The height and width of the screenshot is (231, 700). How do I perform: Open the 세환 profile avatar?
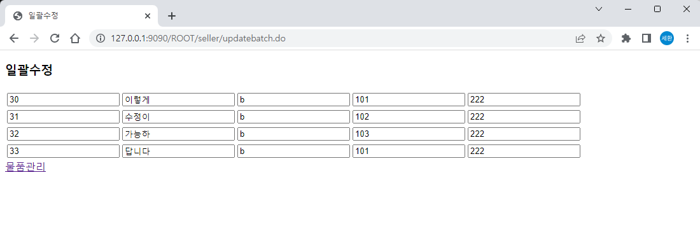[x=667, y=38]
